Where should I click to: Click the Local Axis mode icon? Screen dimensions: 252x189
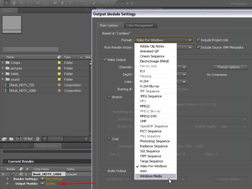point(123,3)
